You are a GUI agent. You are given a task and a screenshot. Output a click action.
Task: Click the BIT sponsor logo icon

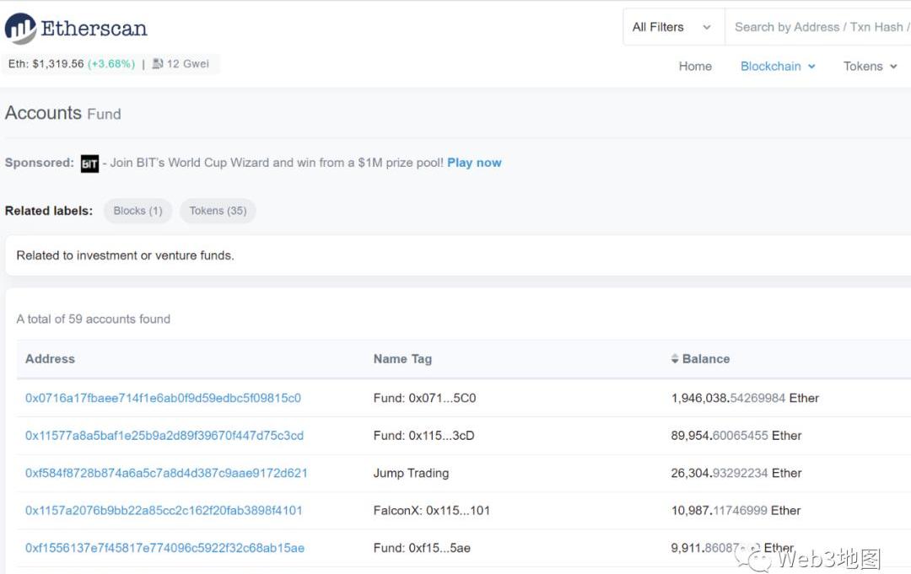[x=89, y=164]
